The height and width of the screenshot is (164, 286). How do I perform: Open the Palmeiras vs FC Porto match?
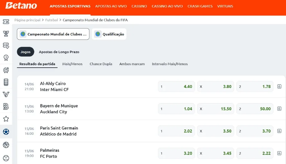click(49, 153)
